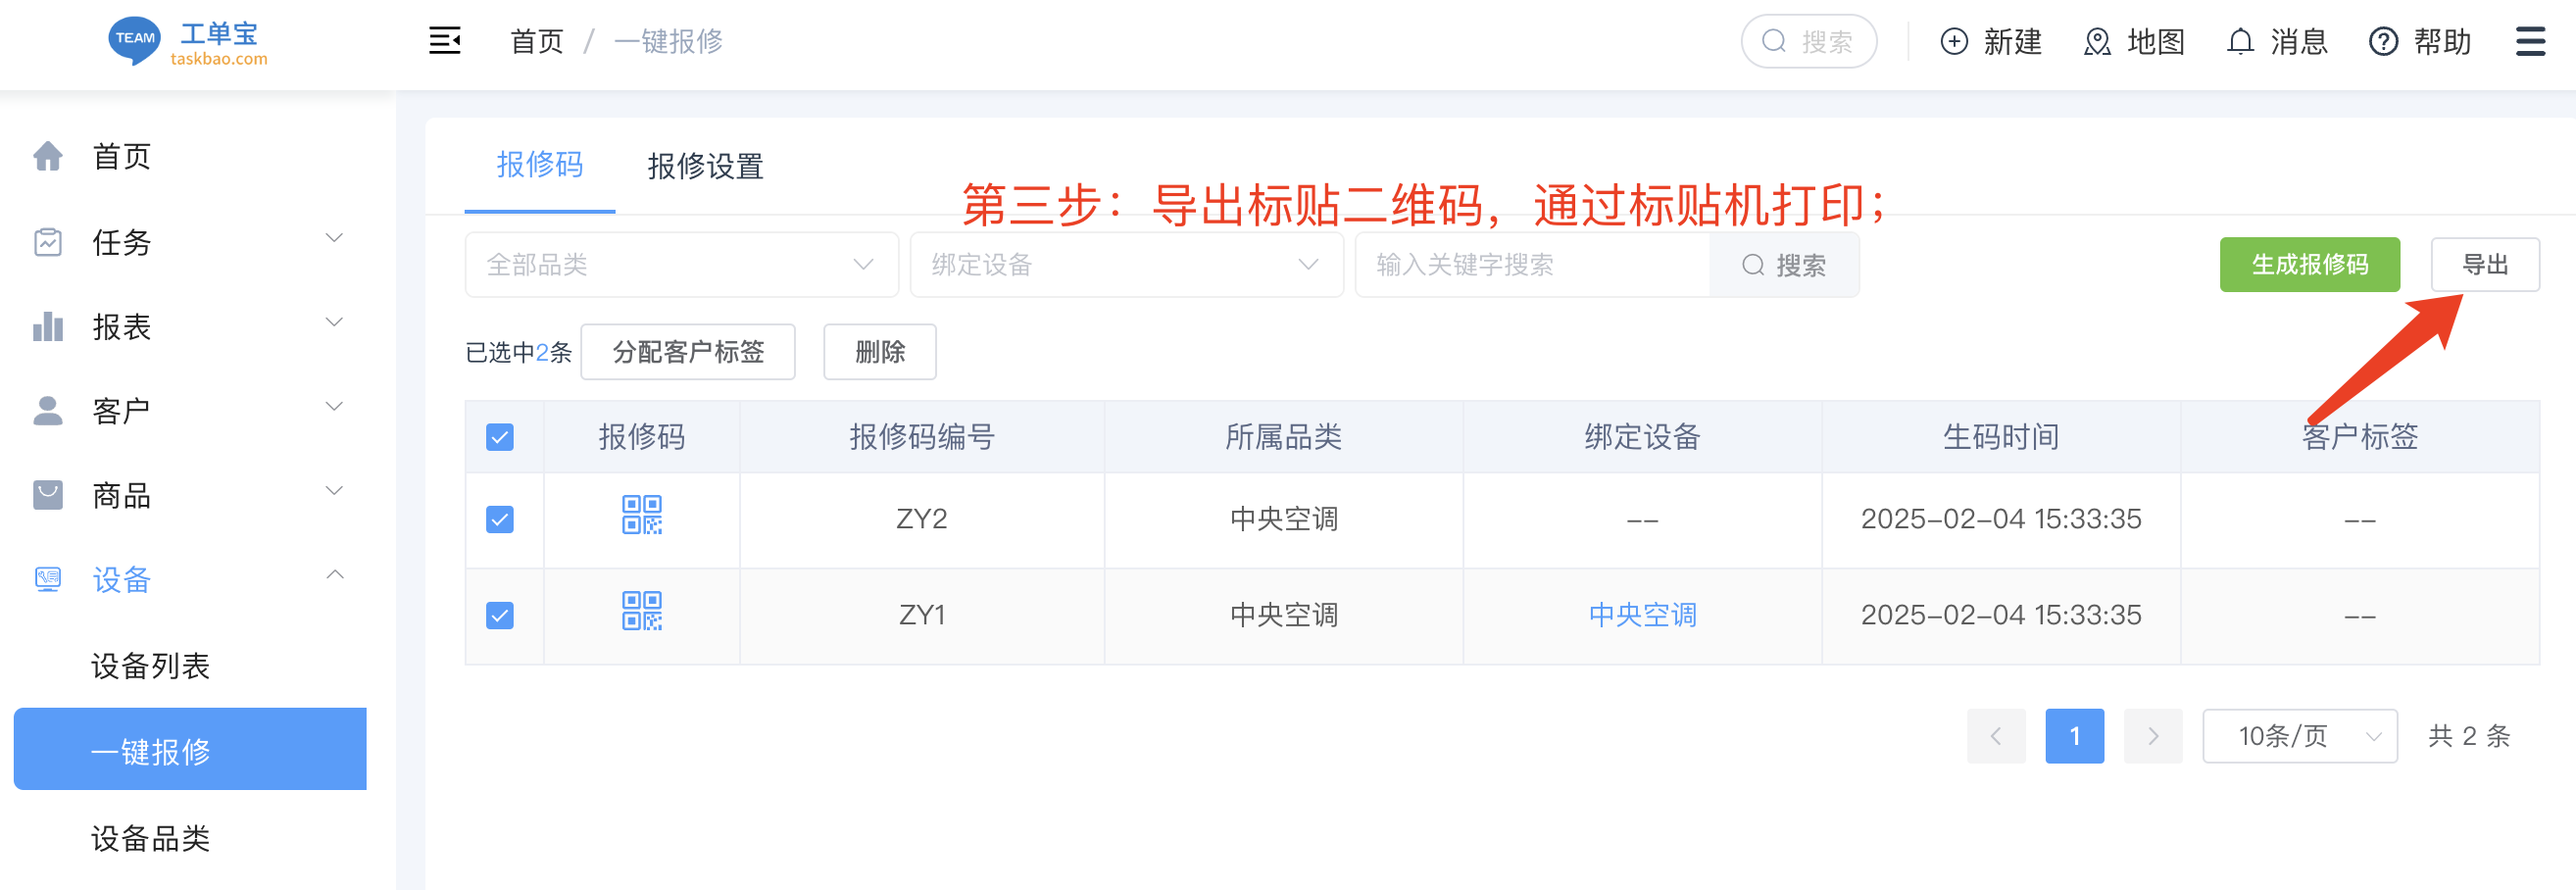Open the 消息 notifications bell

point(2240,42)
